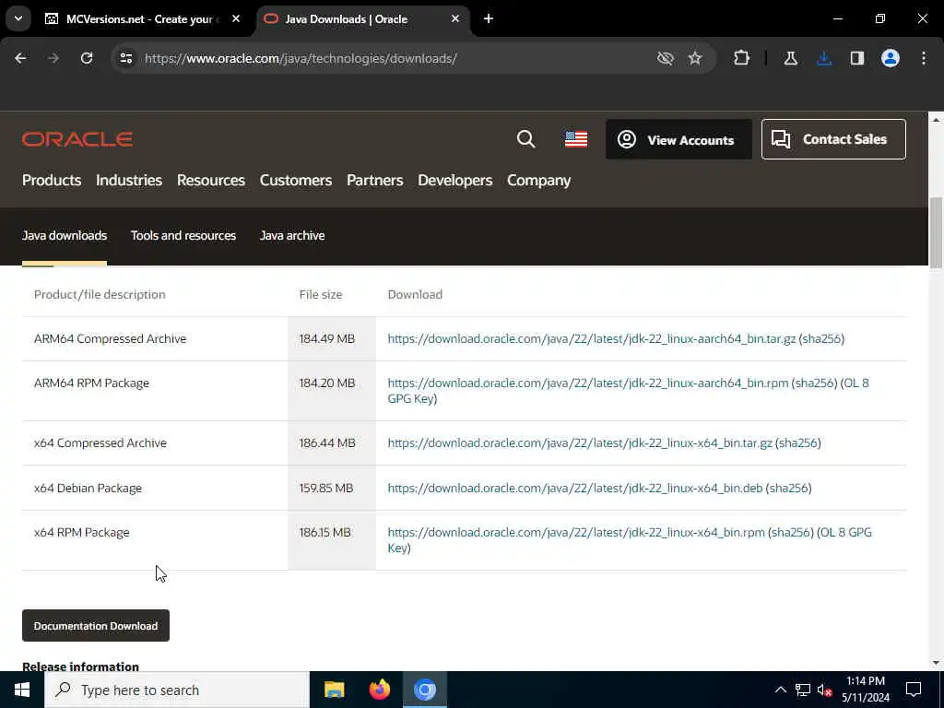Open the browser extensions menu
The image size is (944, 708).
(x=742, y=58)
